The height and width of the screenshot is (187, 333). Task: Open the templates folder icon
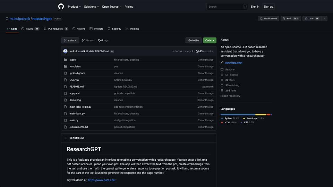pyautogui.click(x=66, y=66)
